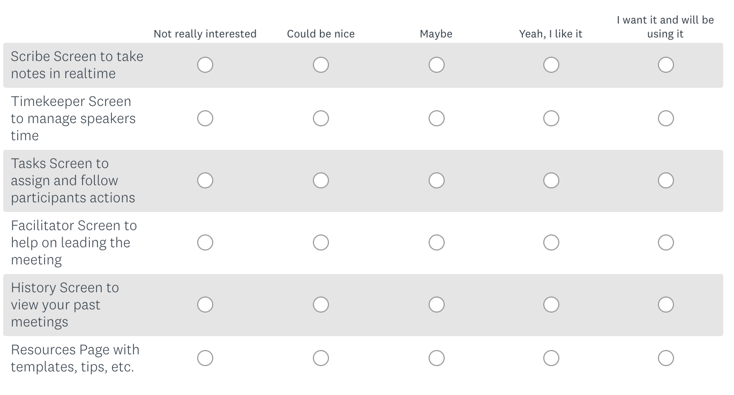Pick 'I want it' for History Screen
Screen dimensions: 734x395
pos(665,305)
